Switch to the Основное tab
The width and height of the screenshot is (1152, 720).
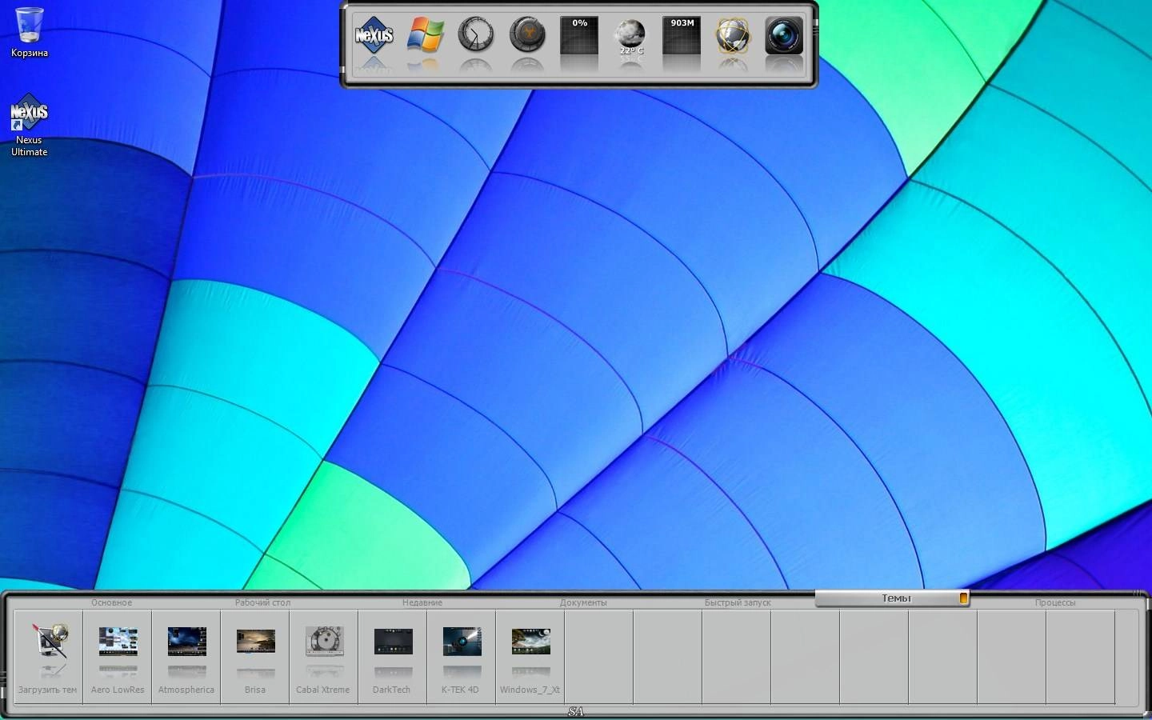click(111, 602)
